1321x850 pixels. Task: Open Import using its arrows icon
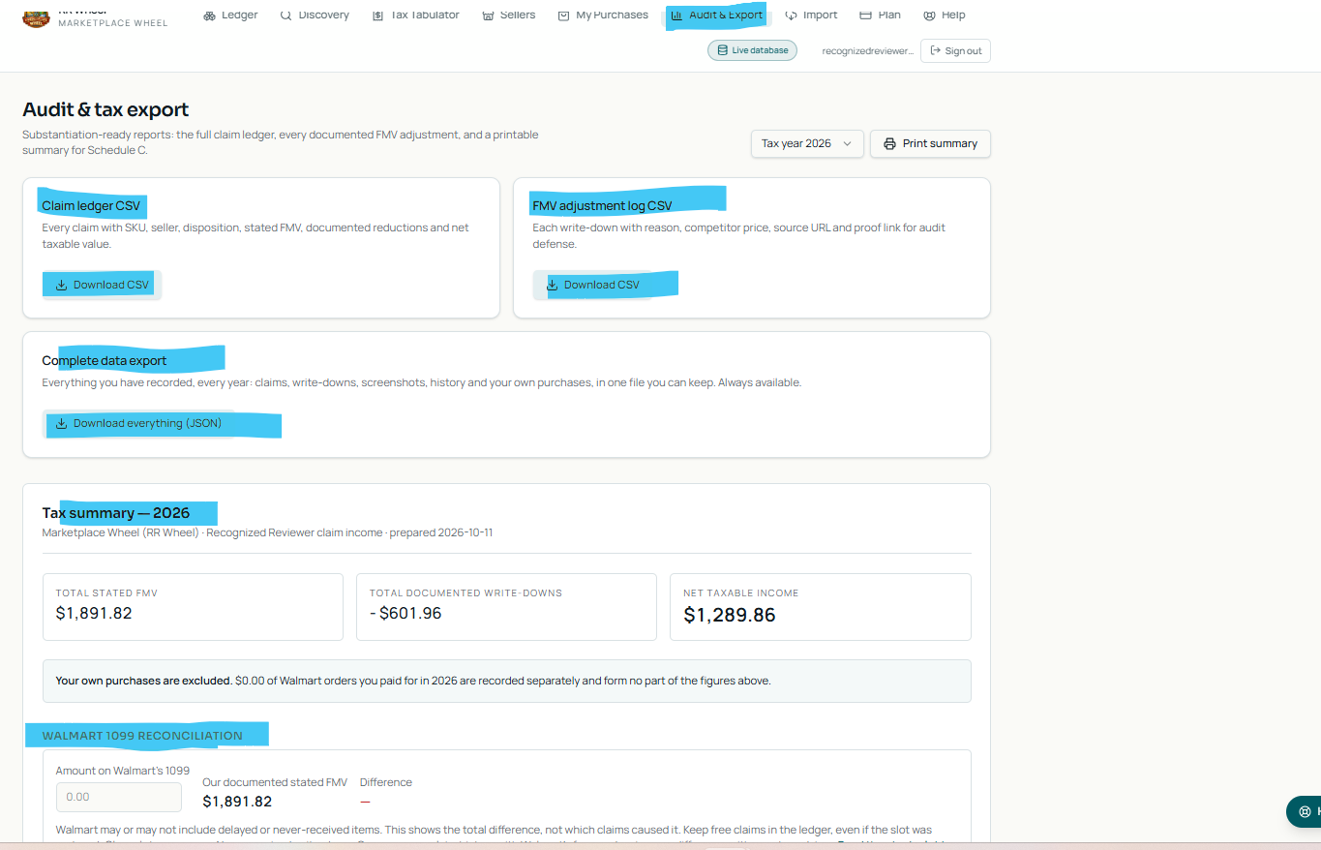point(791,15)
